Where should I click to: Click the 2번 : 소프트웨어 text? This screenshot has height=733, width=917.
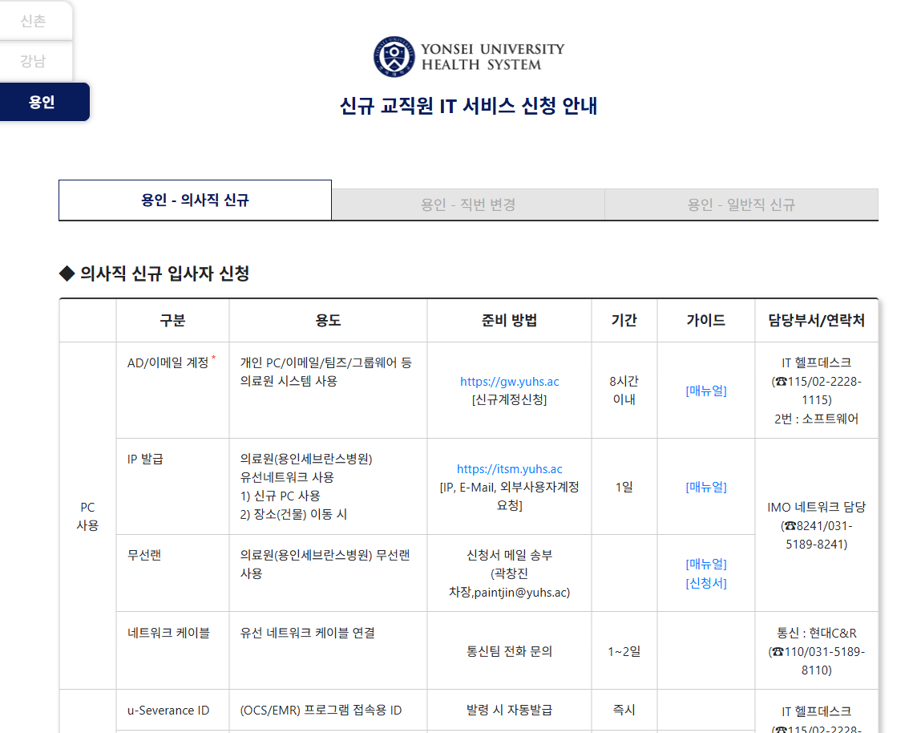(817, 419)
